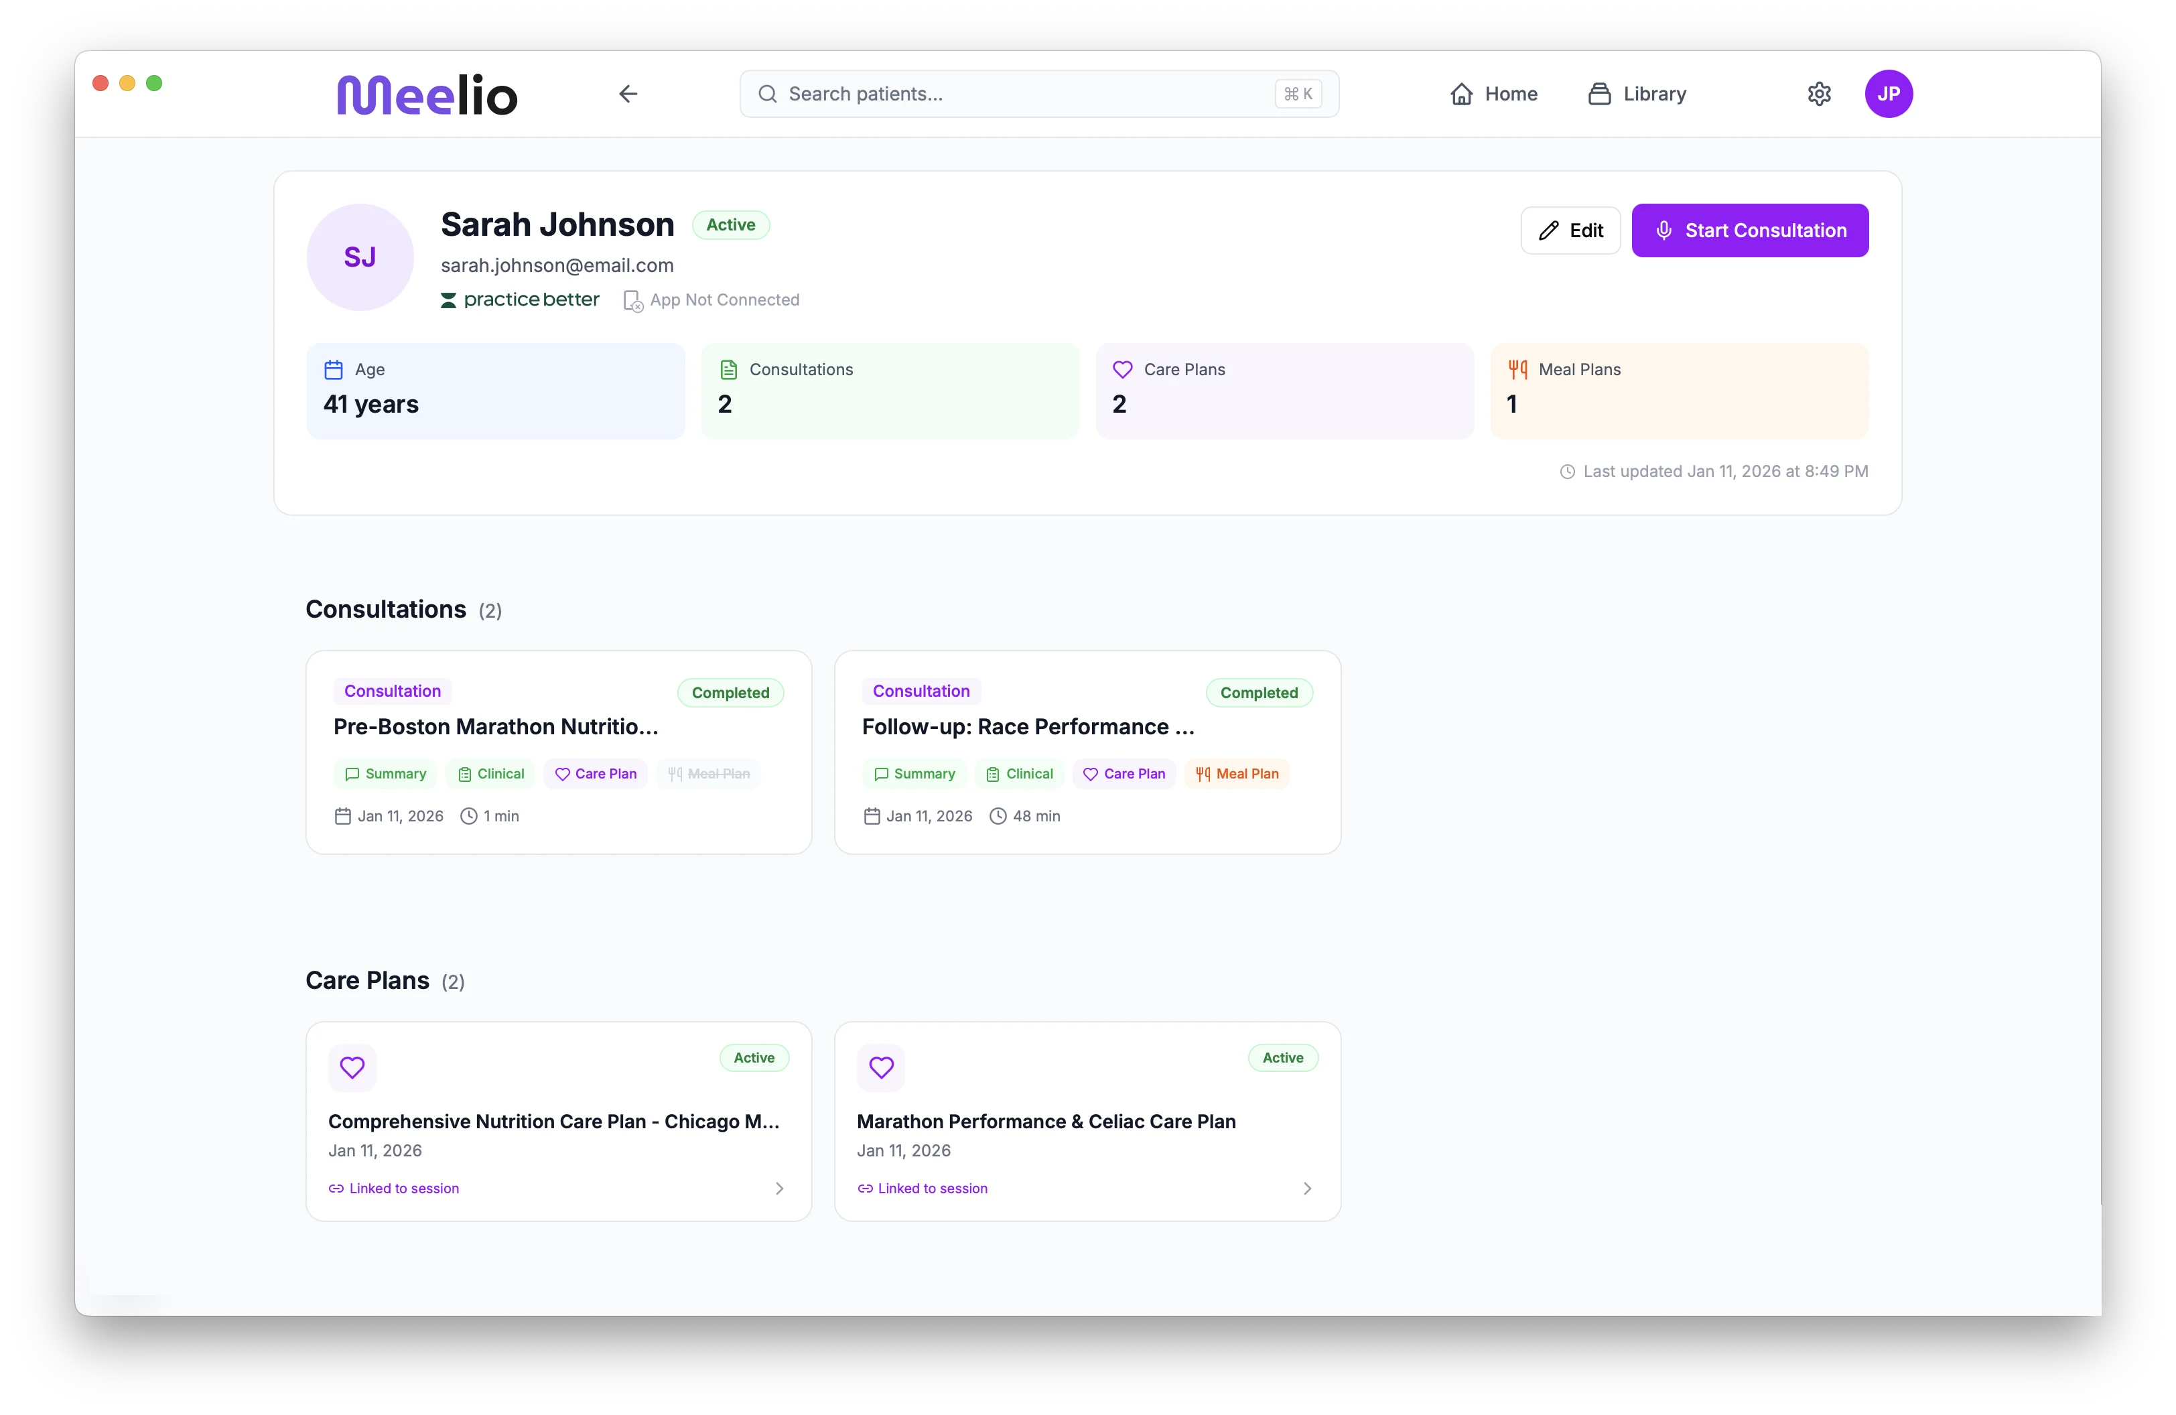Screen dimensions: 2176x1415
Task: Open the Summary tag on Pre-Boston Marathon consultation
Action: click(x=385, y=773)
